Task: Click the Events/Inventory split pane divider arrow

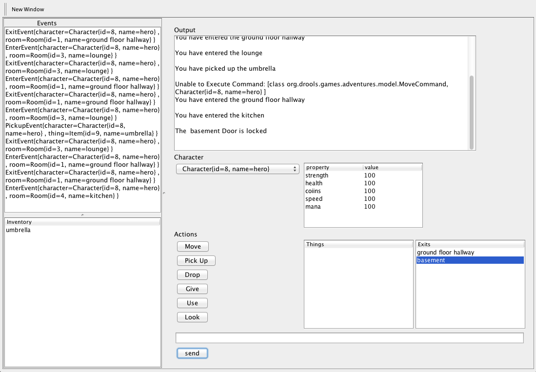Action: (82, 215)
